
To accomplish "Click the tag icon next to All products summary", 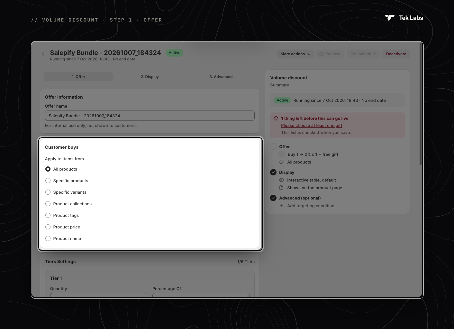I will (281, 162).
